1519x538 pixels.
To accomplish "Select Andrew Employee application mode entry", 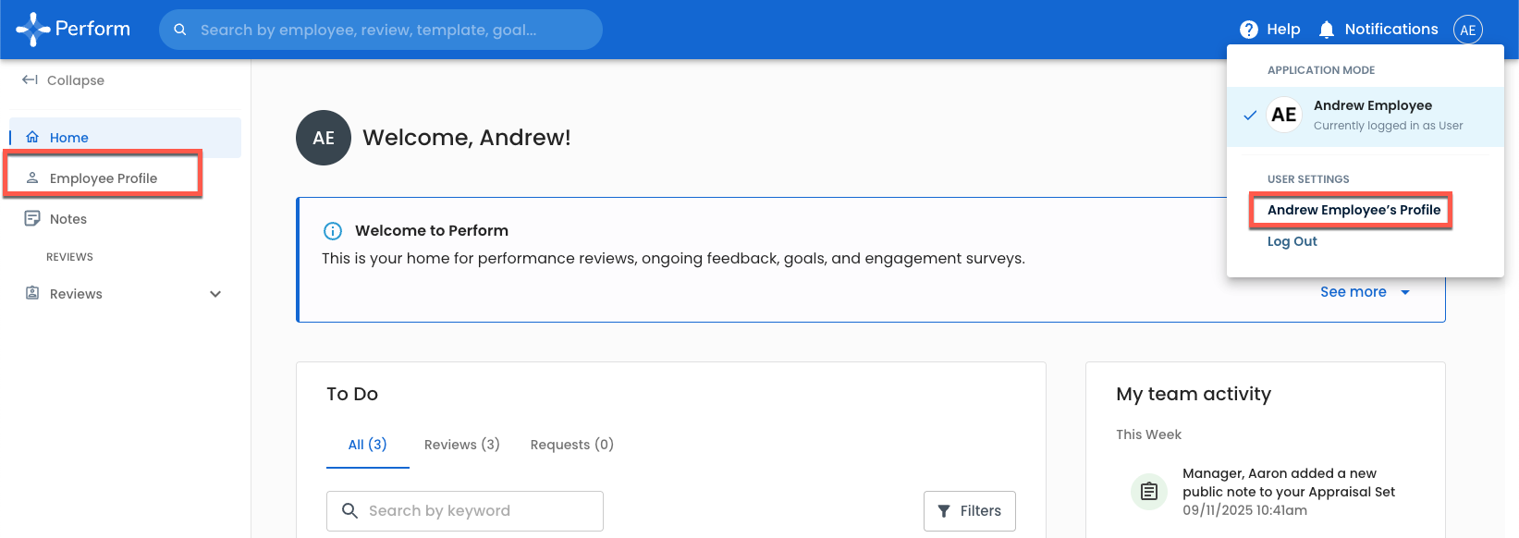I will (x=1366, y=116).
